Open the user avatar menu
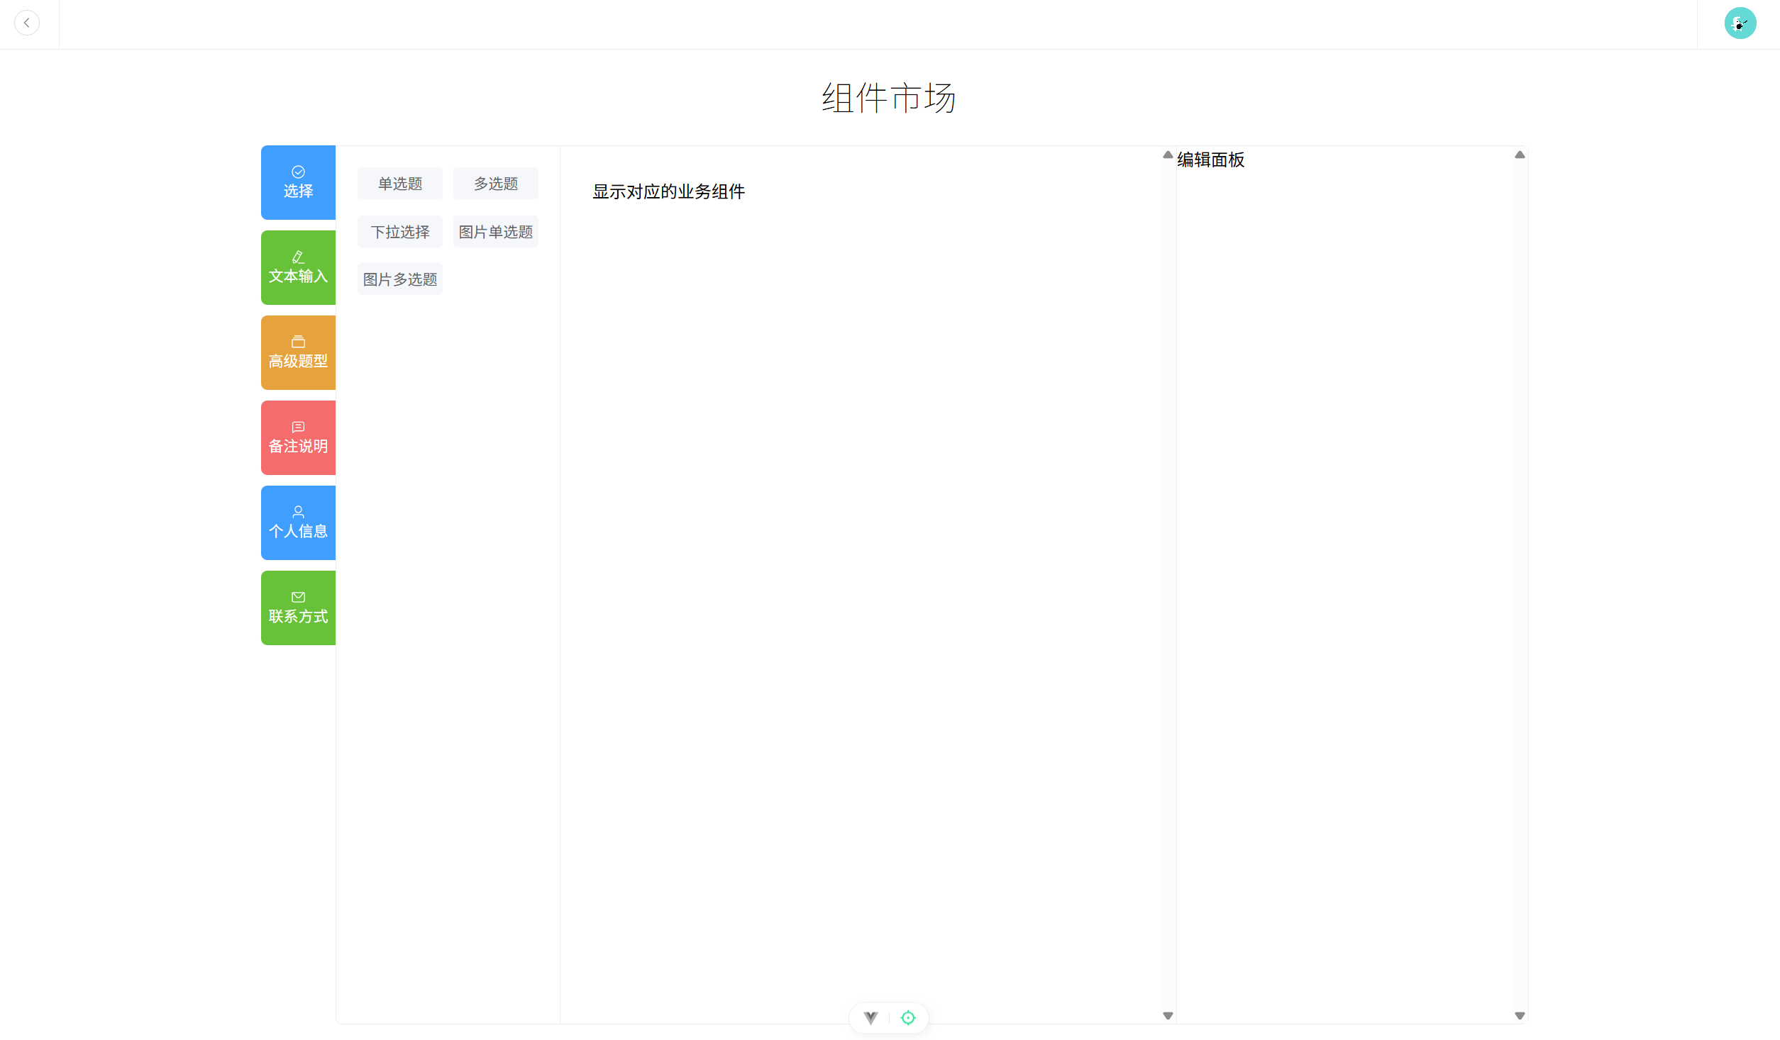The height and width of the screenshot is (1040, 1780). 1740,23
